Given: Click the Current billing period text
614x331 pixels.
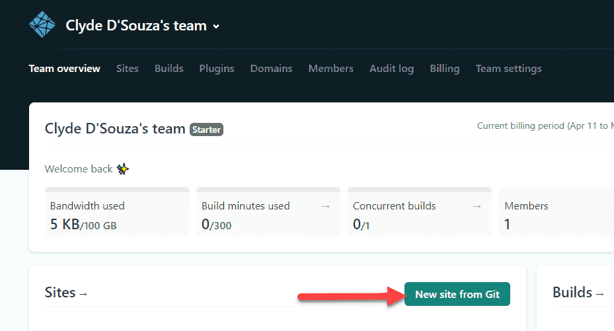Looking at the screenshot, I should [x=545, y=126].
